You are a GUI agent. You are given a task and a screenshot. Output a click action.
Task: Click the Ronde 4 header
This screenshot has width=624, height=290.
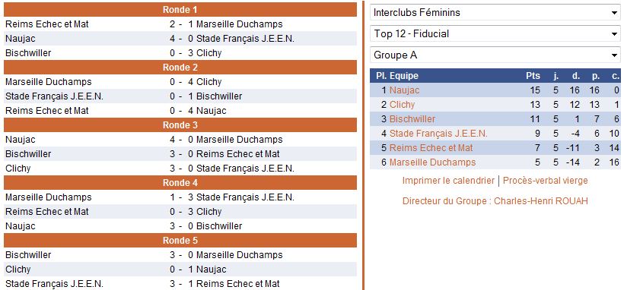pos(180,183)
